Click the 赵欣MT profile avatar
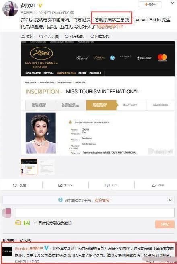Viewport: 177px width, 264px height. click(x=10, y=9)
